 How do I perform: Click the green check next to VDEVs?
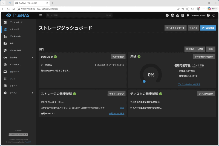[56, 57]
